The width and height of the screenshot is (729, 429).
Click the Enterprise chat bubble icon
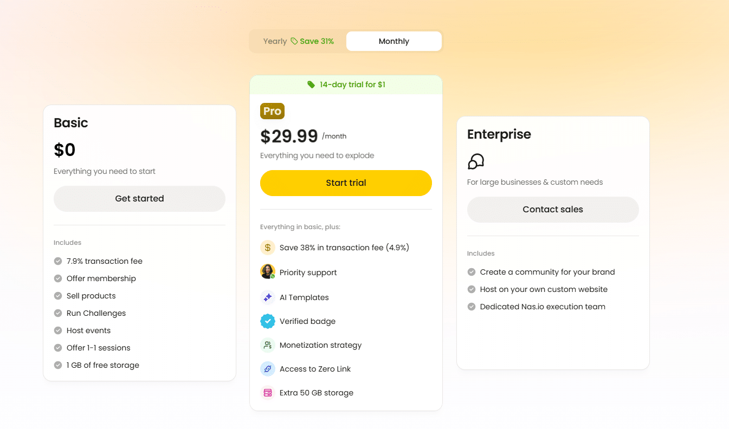475,161
